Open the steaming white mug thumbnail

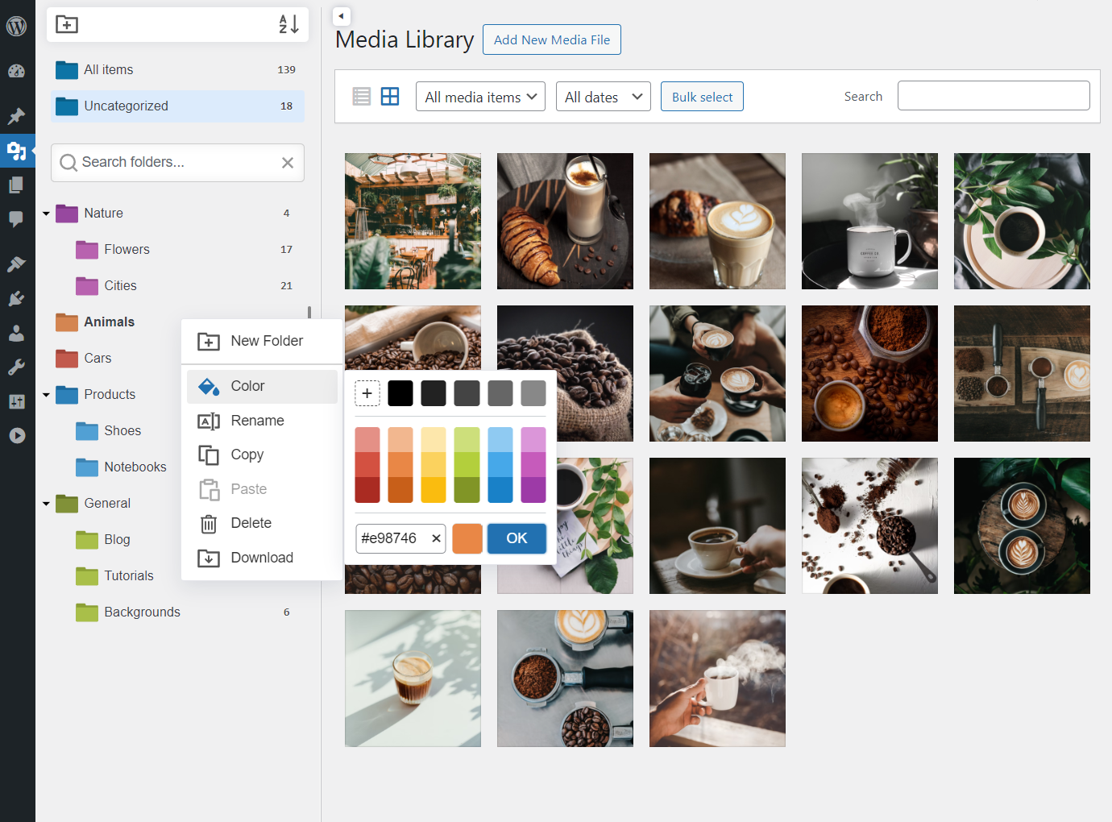(869, 222)
